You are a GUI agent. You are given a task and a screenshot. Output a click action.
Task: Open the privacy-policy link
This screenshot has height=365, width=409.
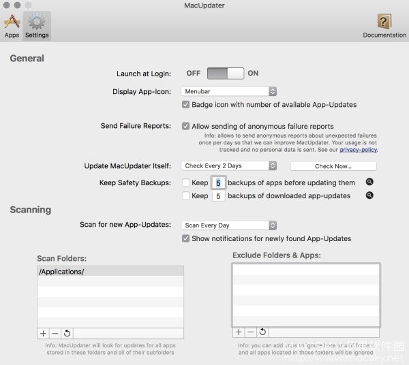coord(358,150)
